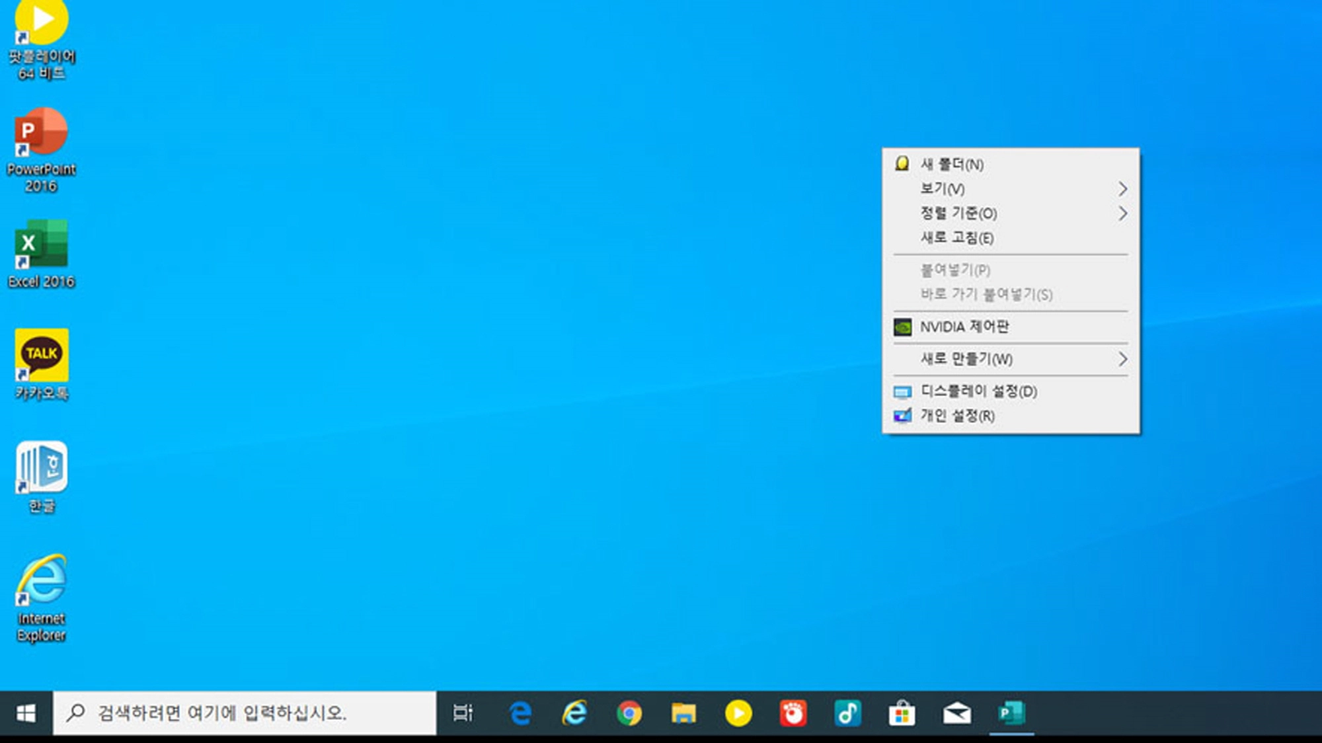The image size is (1322, 743).
Task: Open 디스플레이 설정(D) from context menu
Action: 978,391
